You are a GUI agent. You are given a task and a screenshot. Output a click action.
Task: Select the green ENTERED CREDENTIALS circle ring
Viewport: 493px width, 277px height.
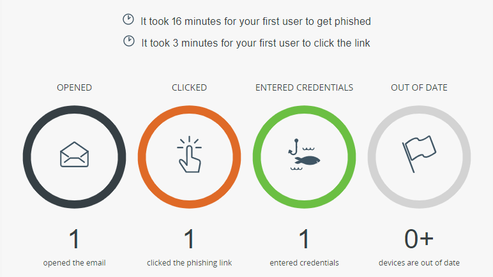(305, 157)
